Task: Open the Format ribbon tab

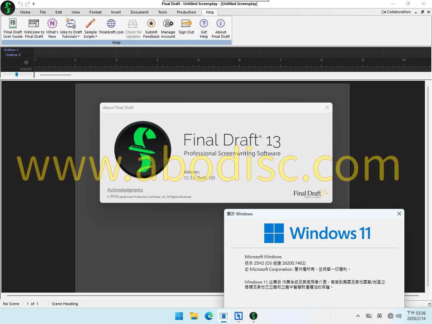Action: (x=95, y=12)
